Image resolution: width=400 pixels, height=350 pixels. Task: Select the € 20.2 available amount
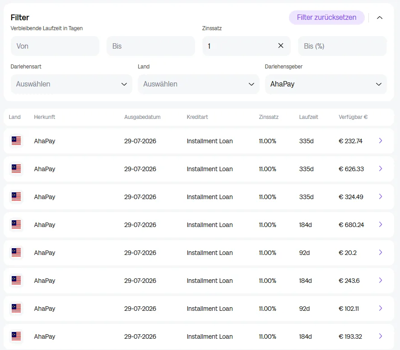click(x=348, y=253)
